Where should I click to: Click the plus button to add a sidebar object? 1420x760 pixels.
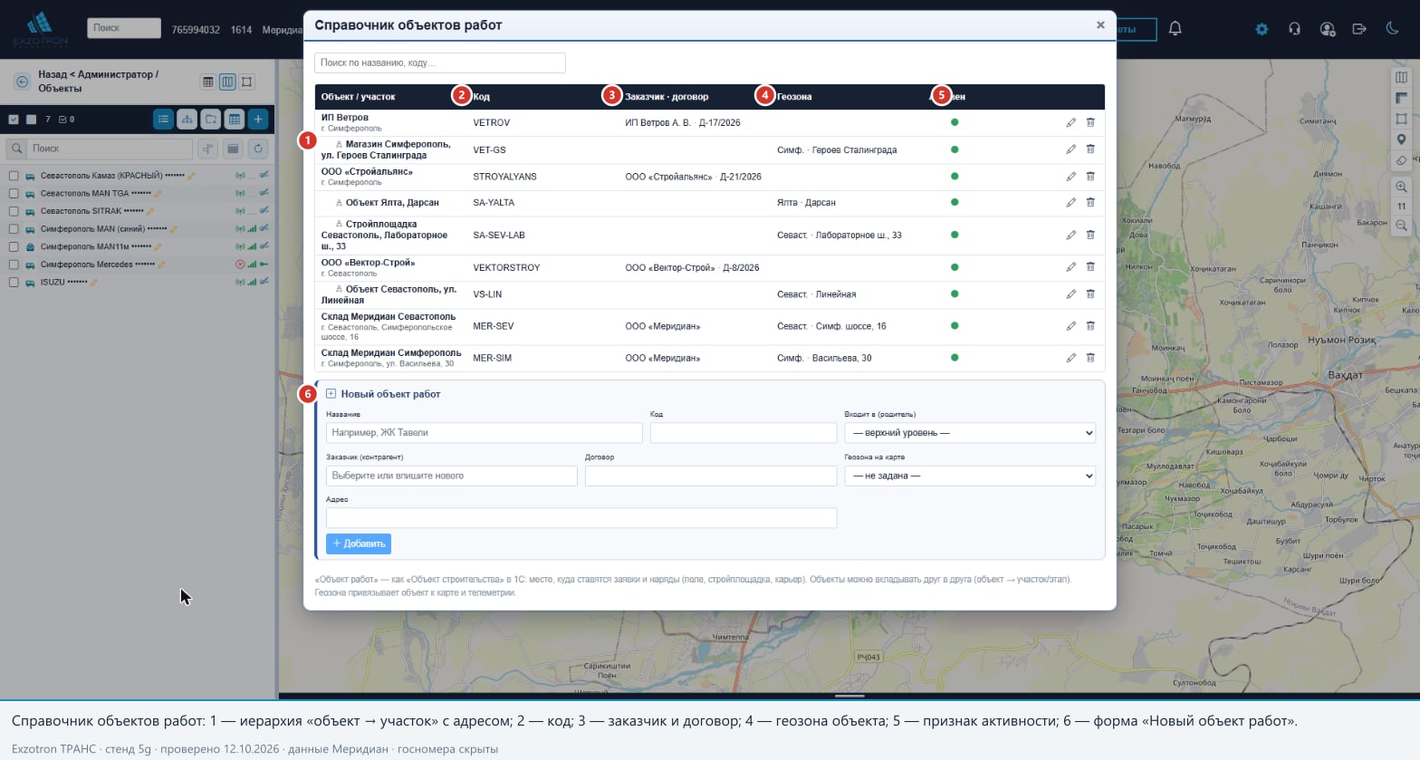[258, 119]
